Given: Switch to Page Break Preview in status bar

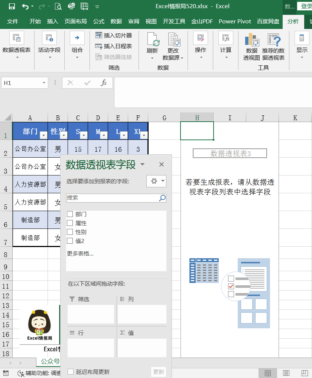Looking at the screenshot, I should point(305,373).
